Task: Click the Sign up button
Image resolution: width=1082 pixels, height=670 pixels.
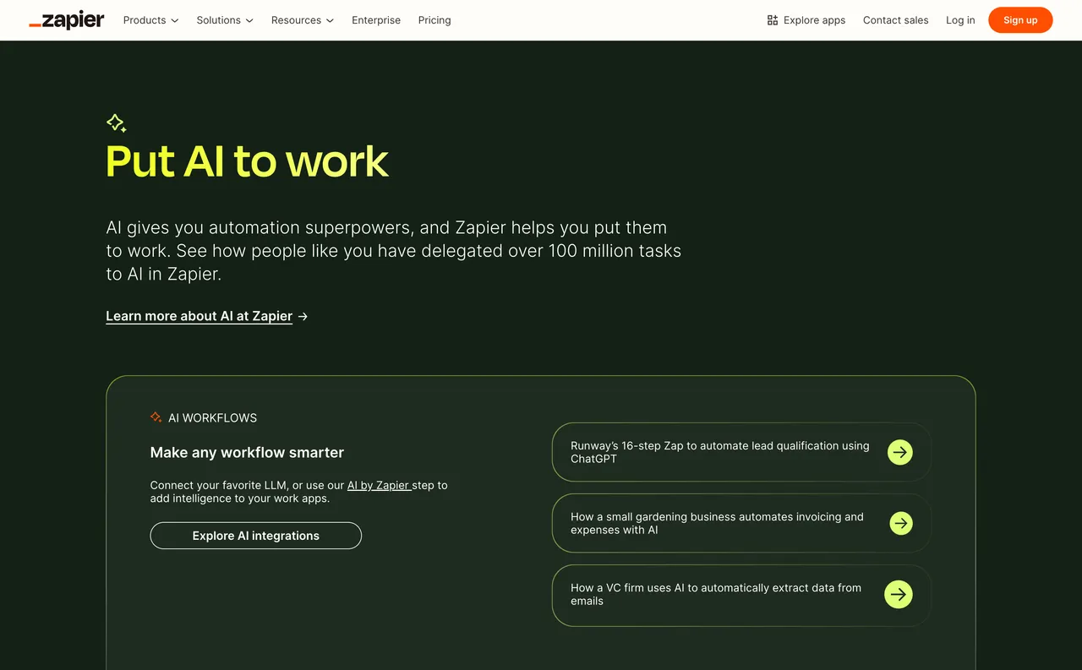Action: (x=1020, y=19)
